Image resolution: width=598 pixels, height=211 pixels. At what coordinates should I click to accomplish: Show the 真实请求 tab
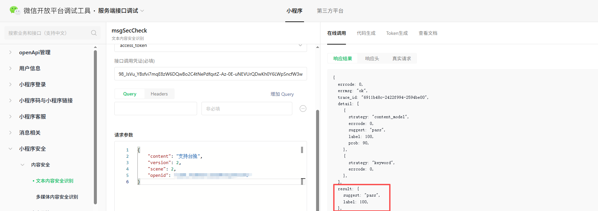(402, 59)
